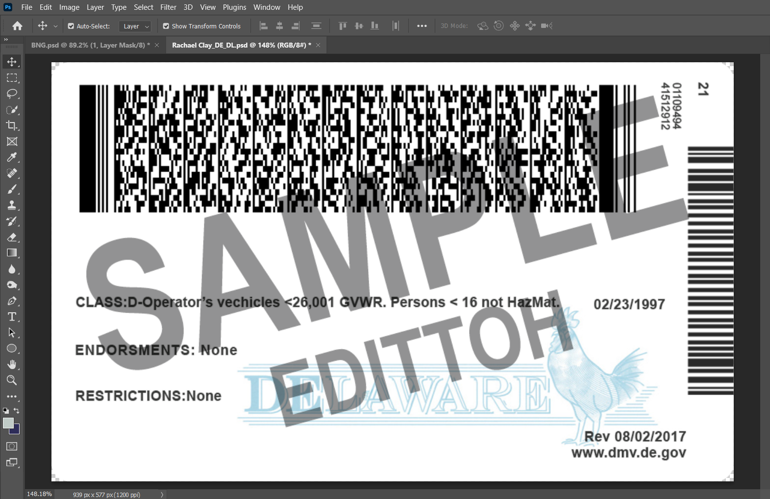The height and width of the screenshot is (499, 770).
Task: Switch to the BNG.psd document tab
Action: point(91,45)
